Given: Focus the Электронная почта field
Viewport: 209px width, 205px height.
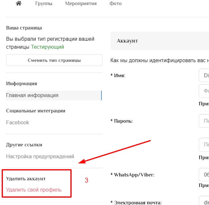Looking at the screenshot, I should pos(204,201).
